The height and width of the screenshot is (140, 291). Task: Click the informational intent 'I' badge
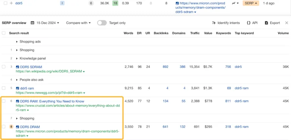(x=62, y=3)
